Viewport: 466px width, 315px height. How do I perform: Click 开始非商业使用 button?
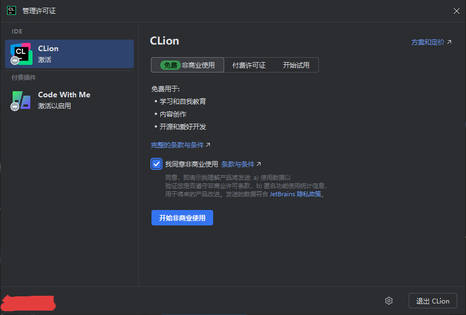[182, 218]
